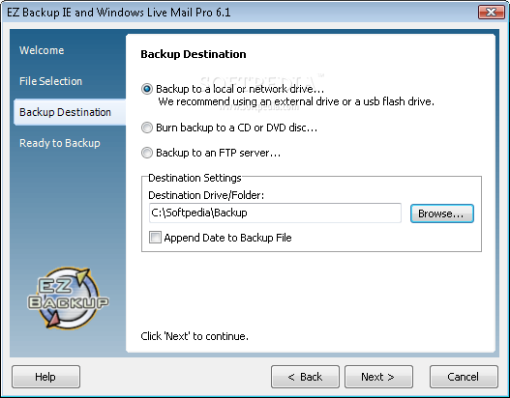The height and width of the screenshot is (398, 510).
Task: Click the external drive recommendation text
Action: 296,101
